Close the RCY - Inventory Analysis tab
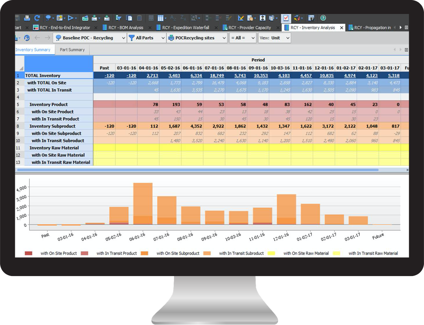 click(342, 28)
